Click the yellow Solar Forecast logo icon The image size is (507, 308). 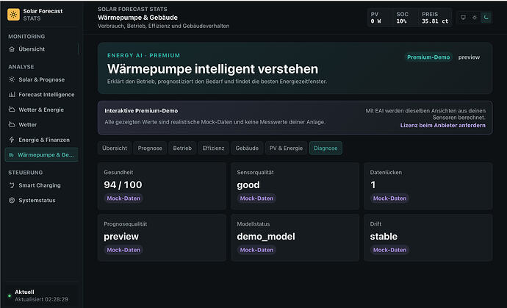(13, 15)
